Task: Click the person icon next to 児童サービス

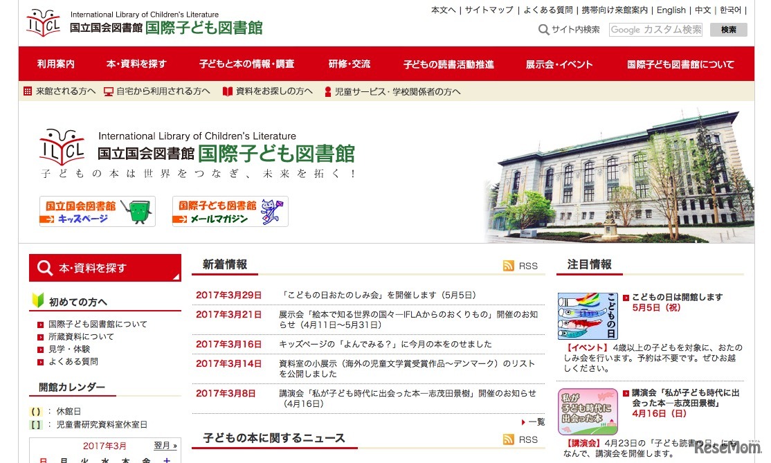Action: pos(328,91)
